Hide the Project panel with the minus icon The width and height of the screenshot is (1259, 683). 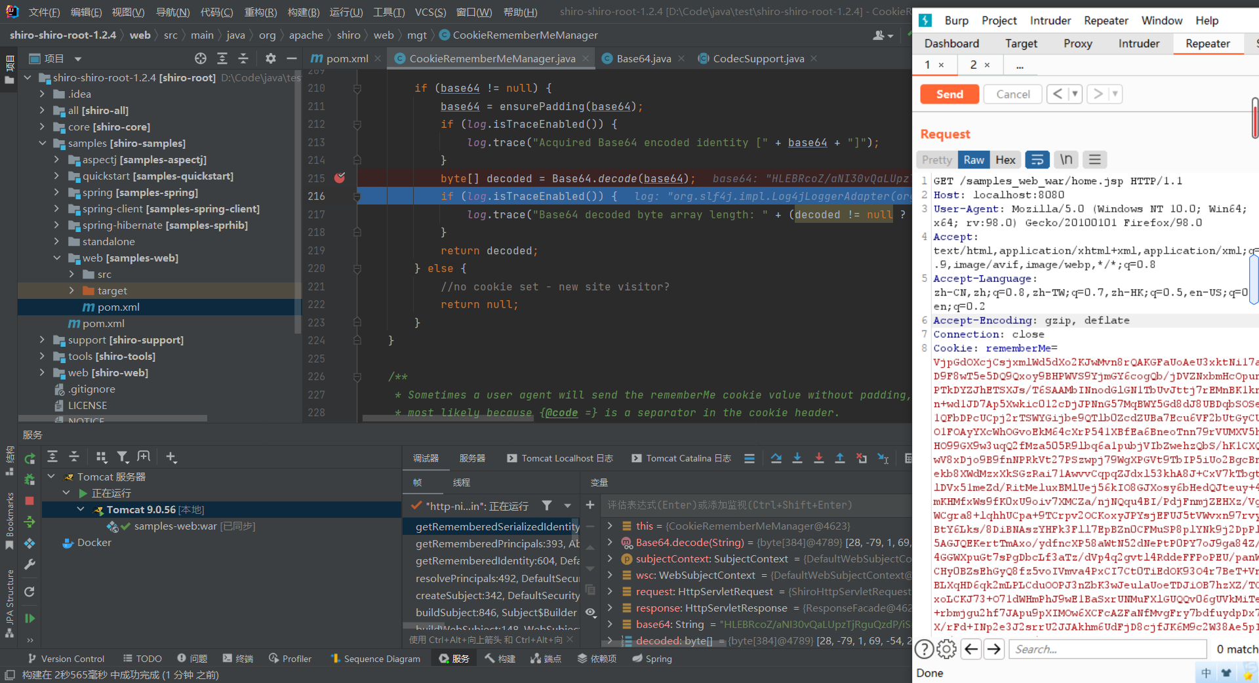tap(292, 59)
